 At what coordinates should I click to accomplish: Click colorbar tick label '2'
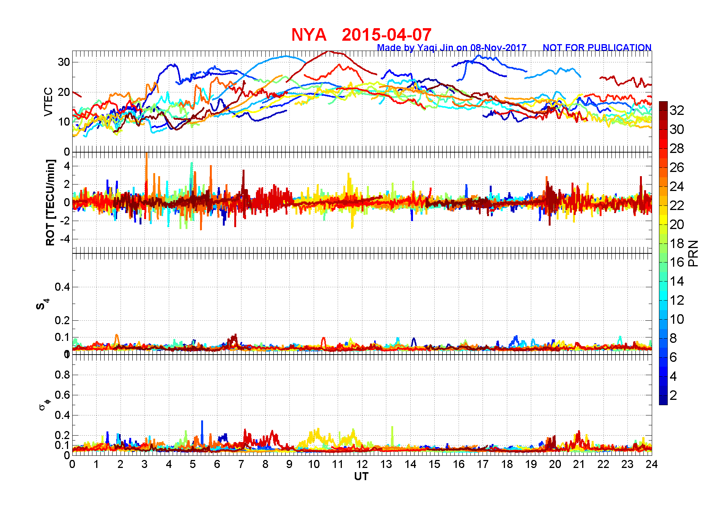coord(673,395)
